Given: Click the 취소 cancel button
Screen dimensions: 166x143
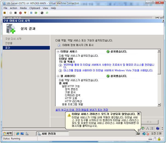Looking at the screenshot, I should (x=150, y=122).
